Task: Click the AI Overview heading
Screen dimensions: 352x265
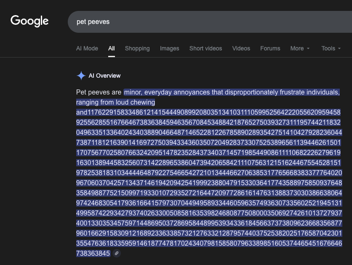Action: click(104, 76)
